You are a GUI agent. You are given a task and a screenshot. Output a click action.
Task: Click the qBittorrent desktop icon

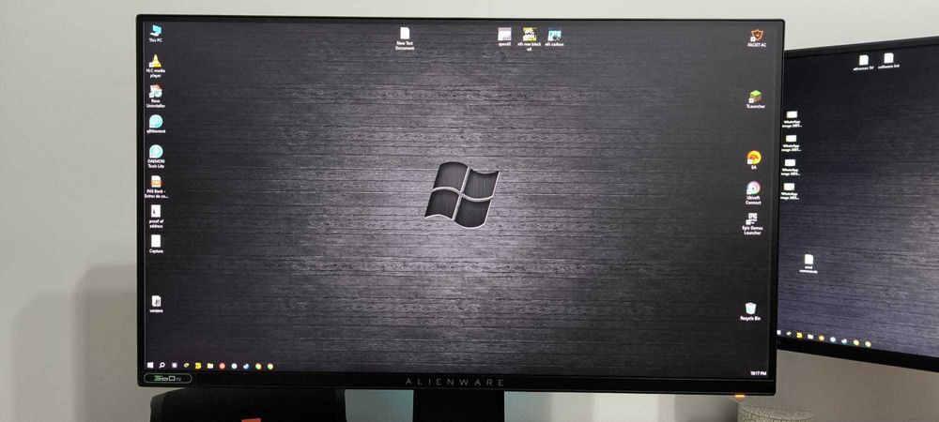tap(156, 124)
